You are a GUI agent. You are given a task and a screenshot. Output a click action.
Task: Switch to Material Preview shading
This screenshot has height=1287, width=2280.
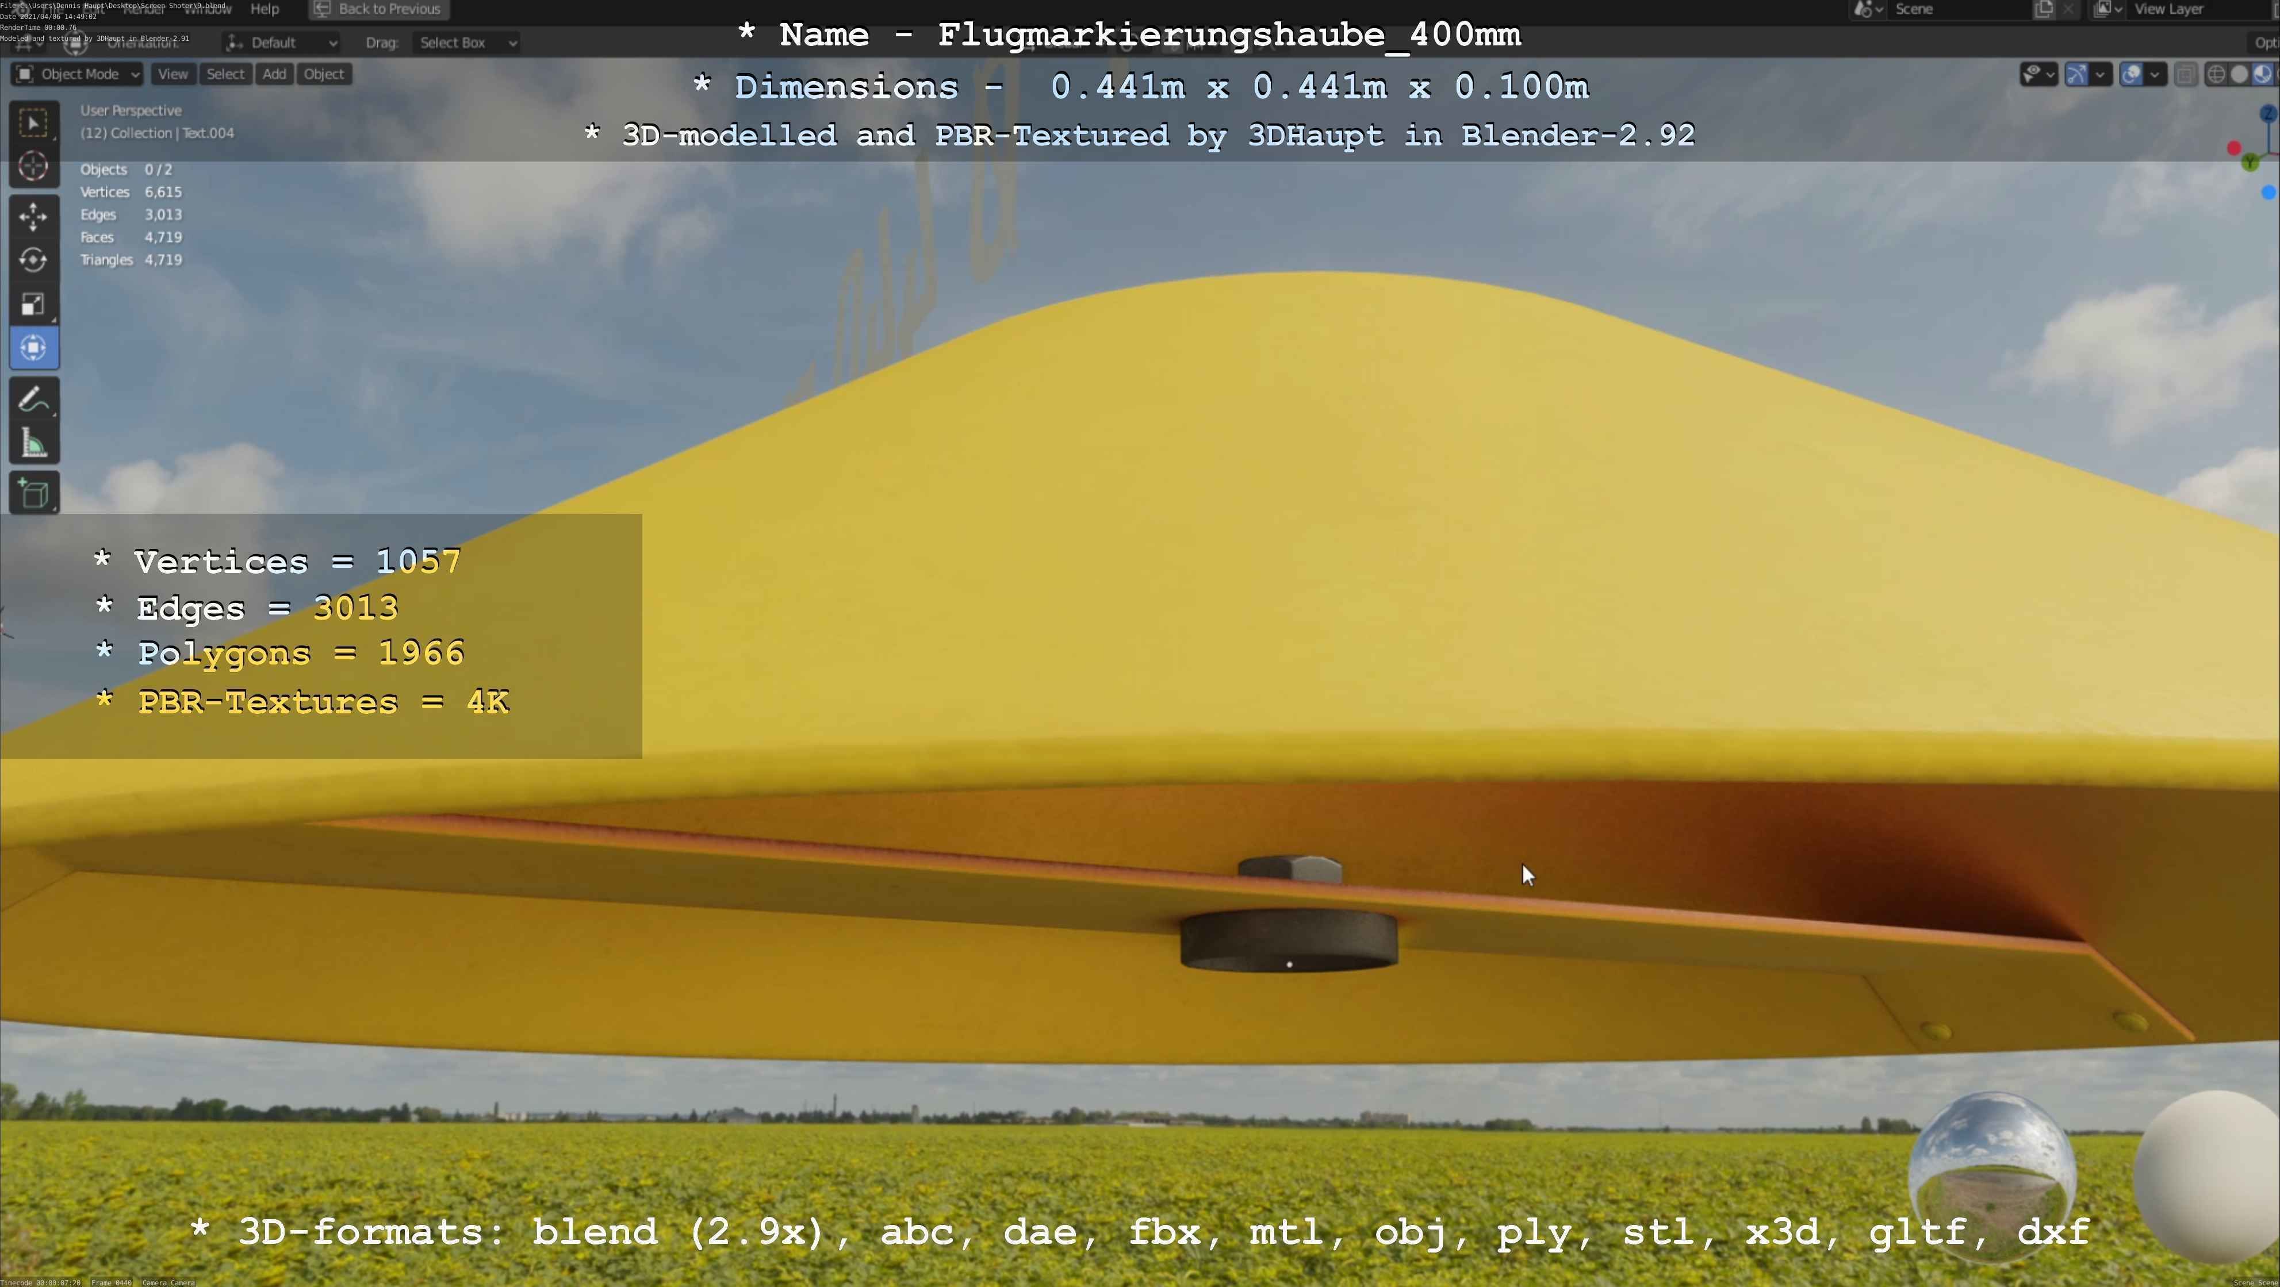coord(2262,74)
